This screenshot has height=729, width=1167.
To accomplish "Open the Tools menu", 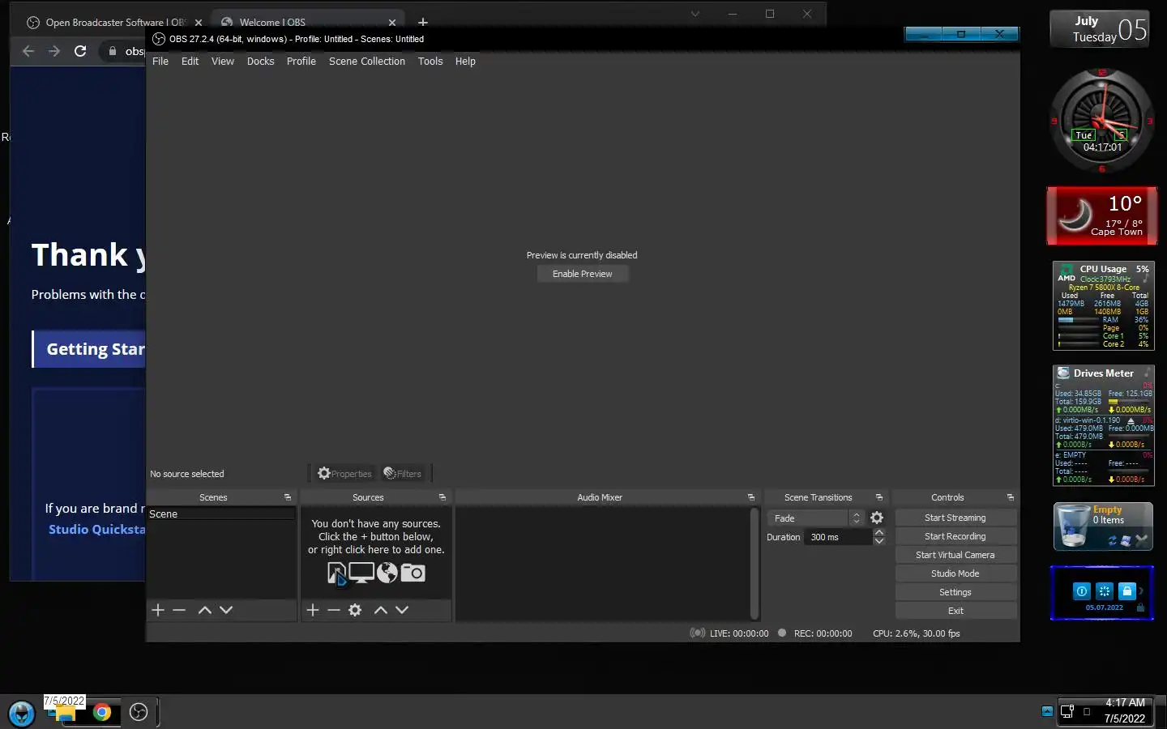I will [x=430, y=61].
